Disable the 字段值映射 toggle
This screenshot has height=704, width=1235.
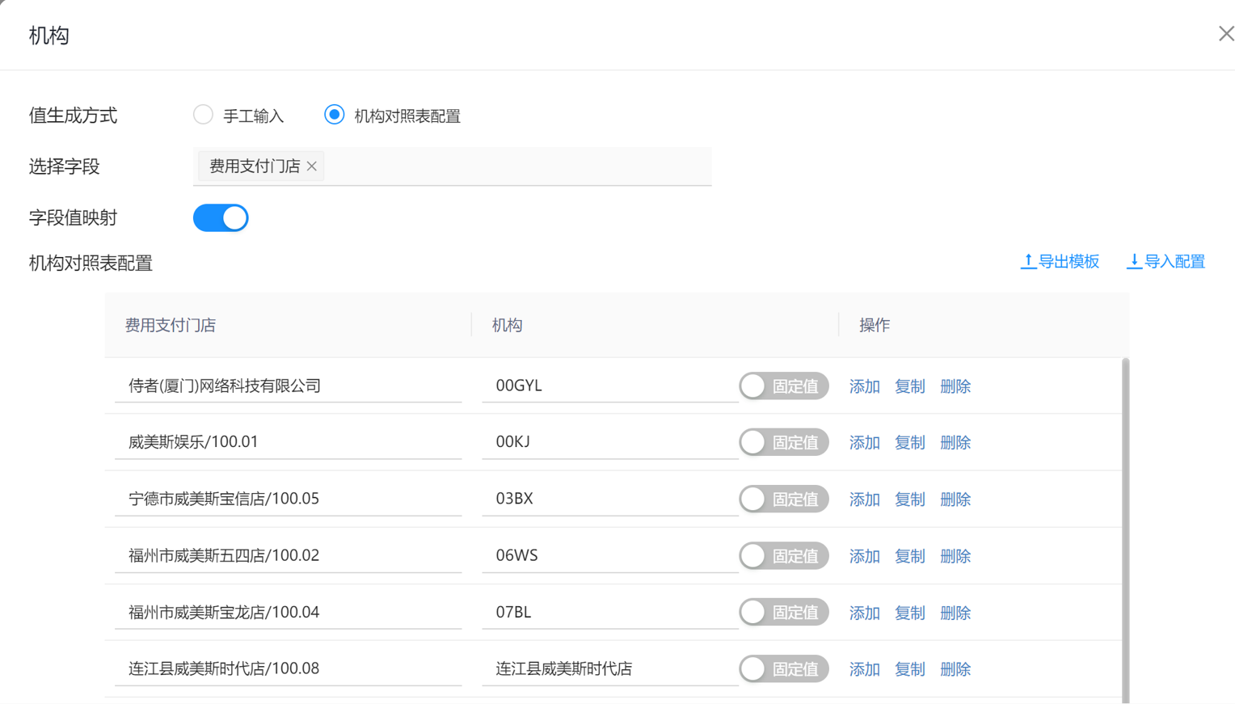221,217
